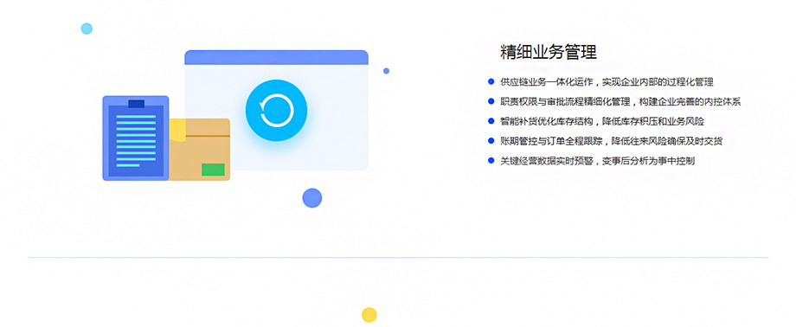Click the yellow circle at page bottom
The width and height of the screenshot is (796, 327).
point(369,315)
